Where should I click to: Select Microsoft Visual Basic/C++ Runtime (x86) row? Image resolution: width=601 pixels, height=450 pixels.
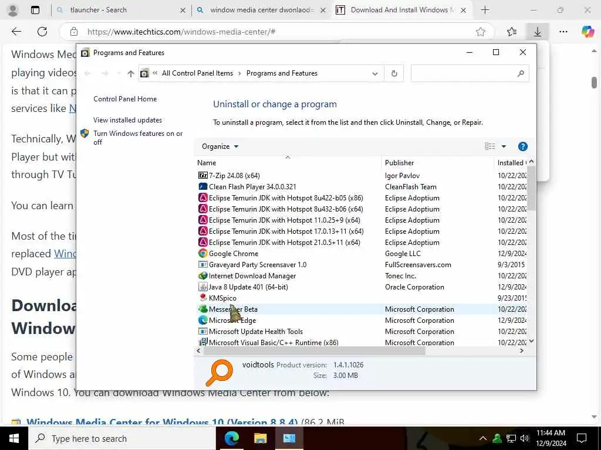point(361,342)
